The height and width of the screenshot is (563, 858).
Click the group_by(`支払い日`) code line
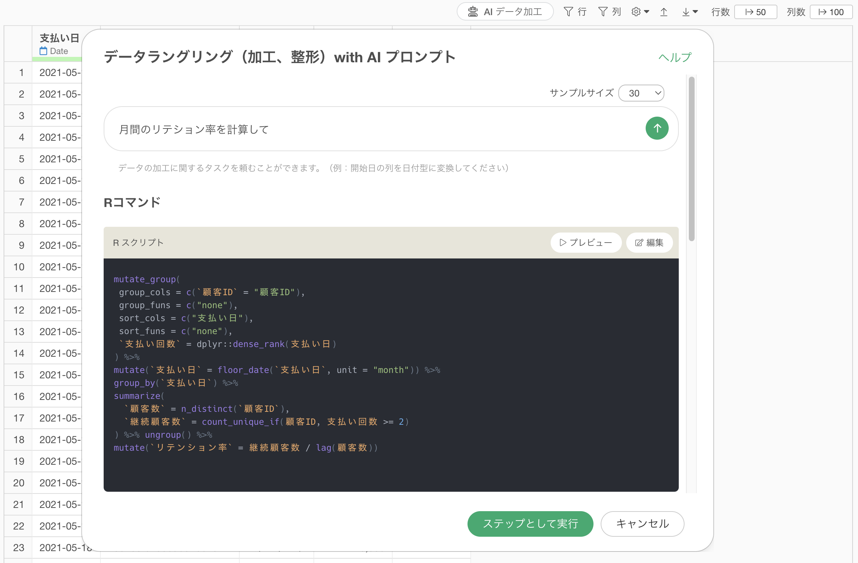[176, 383]
